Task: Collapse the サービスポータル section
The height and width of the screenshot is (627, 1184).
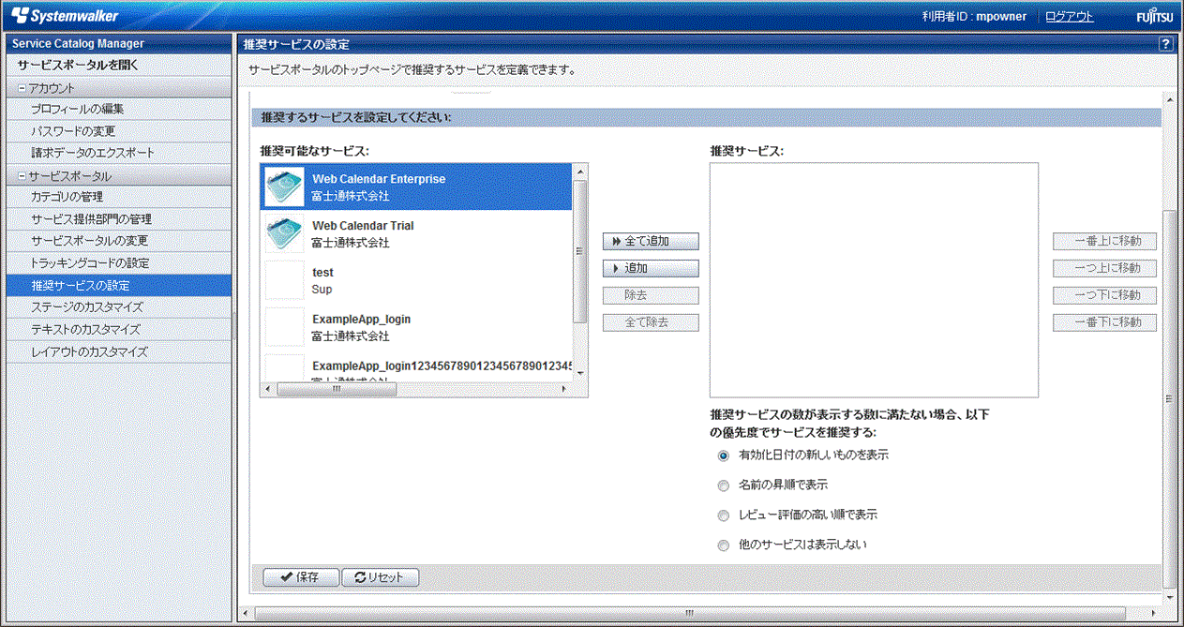Action: [22, 176]
